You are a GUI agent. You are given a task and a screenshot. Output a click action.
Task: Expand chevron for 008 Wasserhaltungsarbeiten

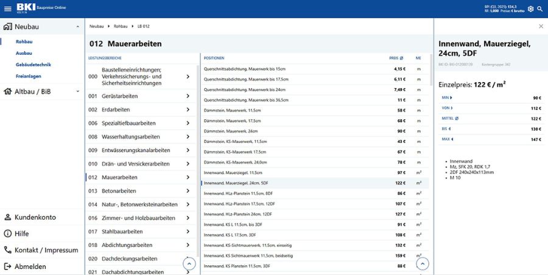click(x=188, y=137)
